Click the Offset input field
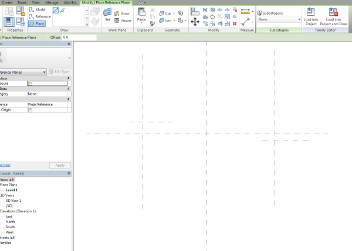This screenshot has width=352, height=251. pos(79,37)
